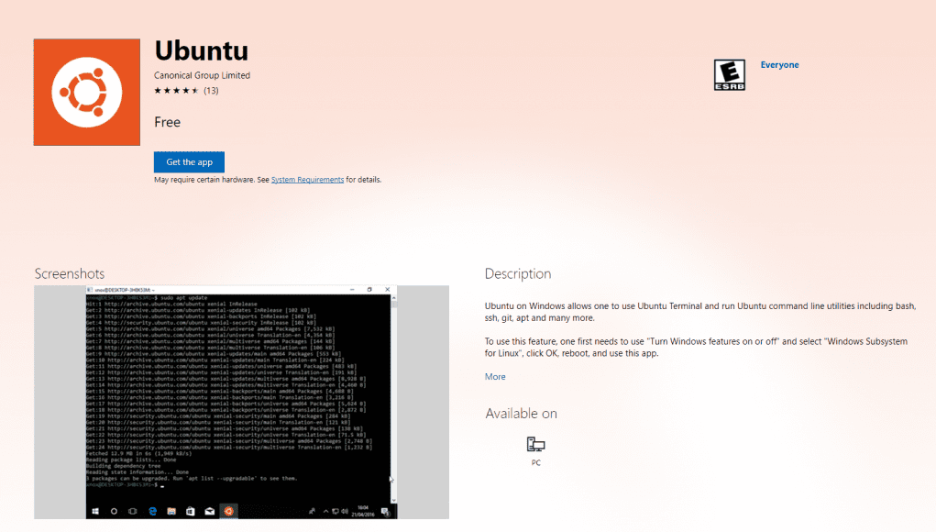
Task: Click the "May require certain hardware" note
Action: click(268, 180)
